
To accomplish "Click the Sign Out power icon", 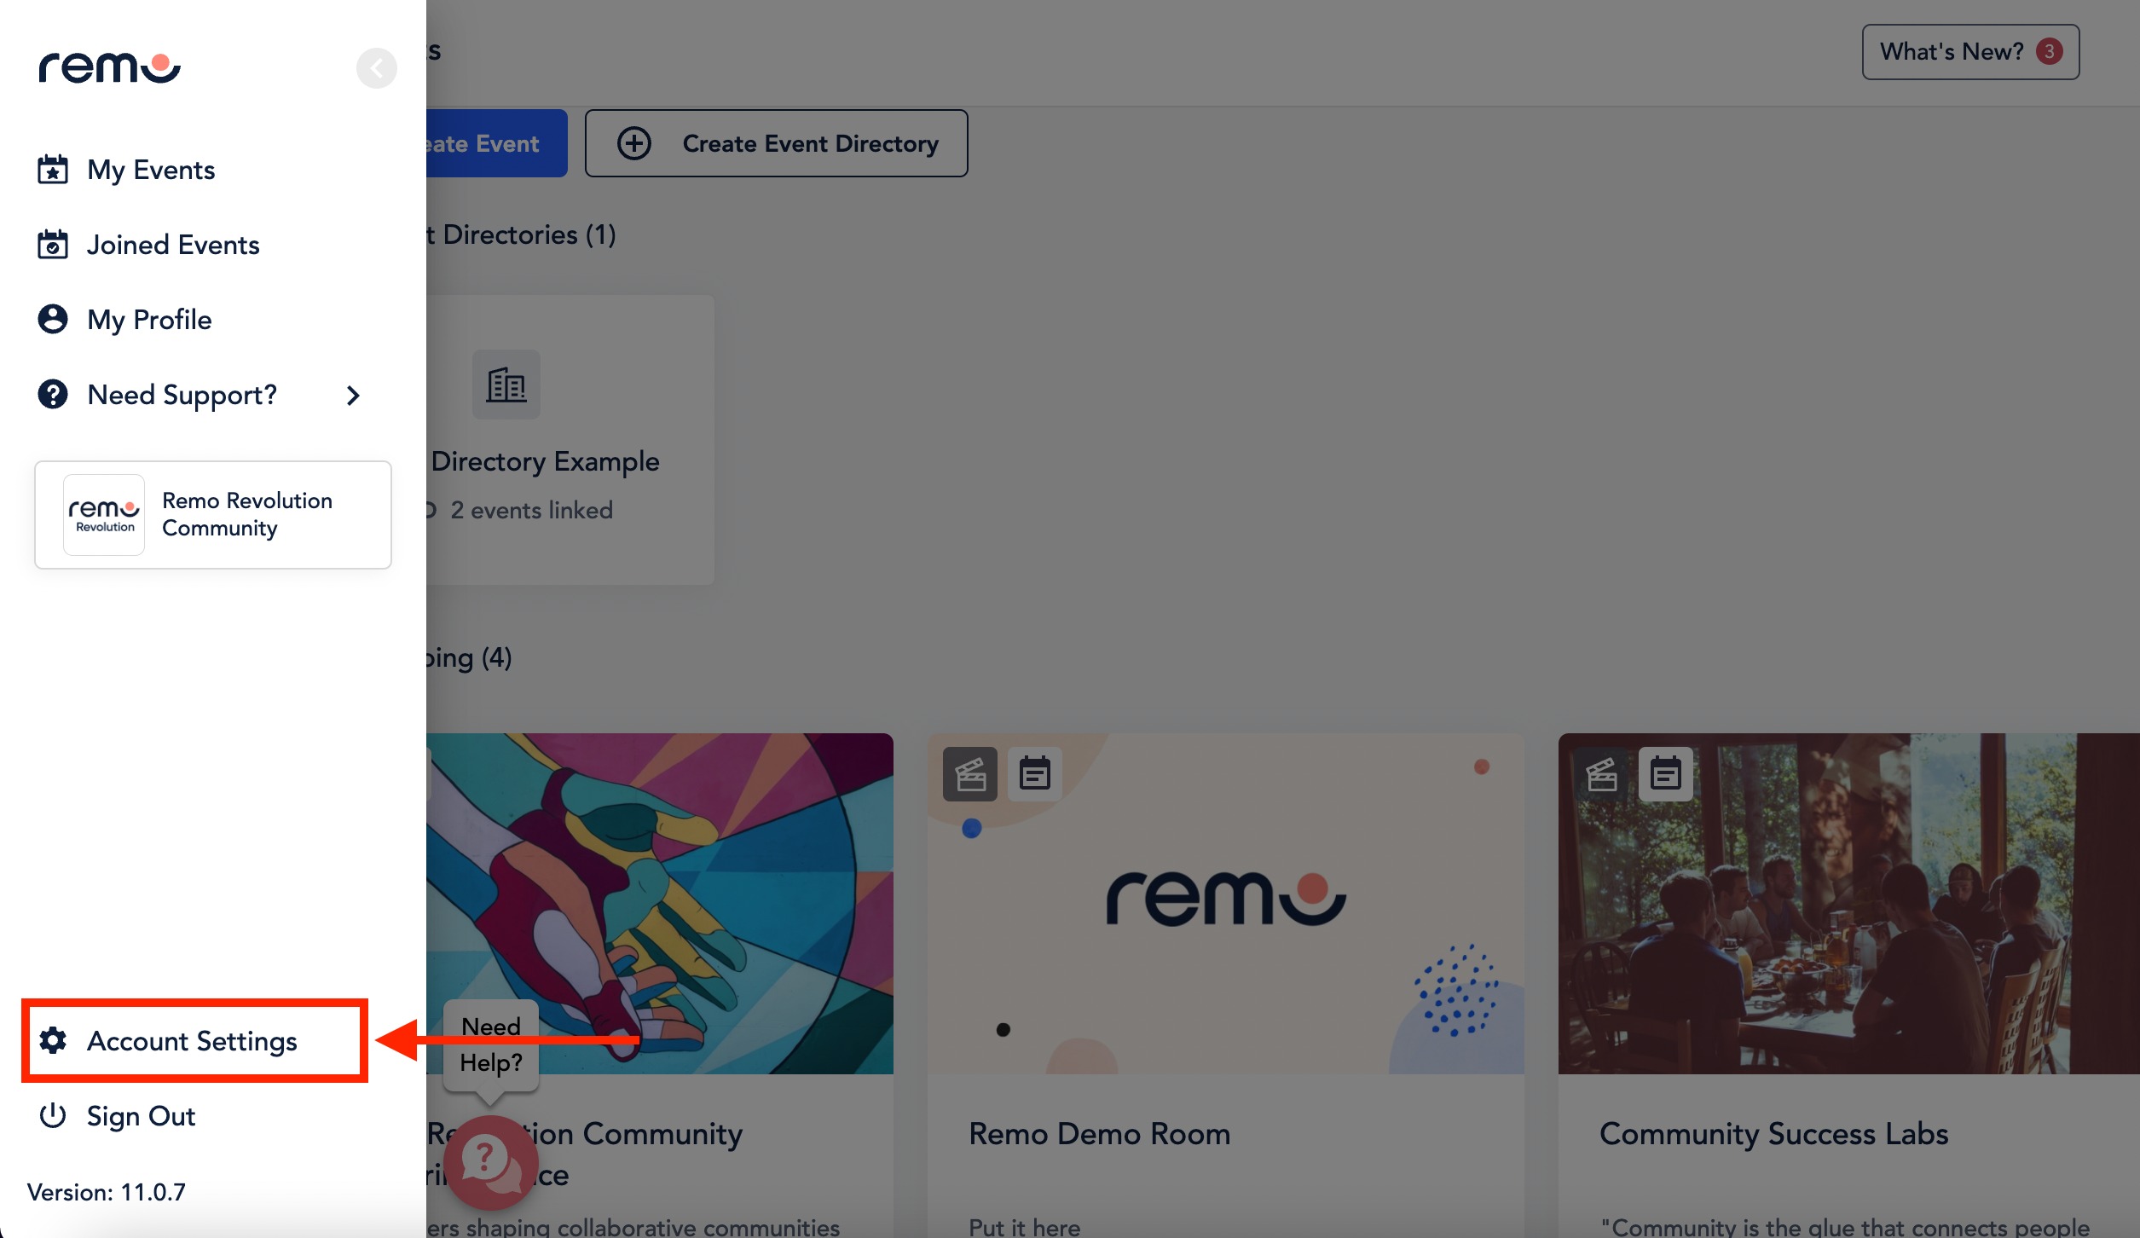I will (x=53, y=1116).
